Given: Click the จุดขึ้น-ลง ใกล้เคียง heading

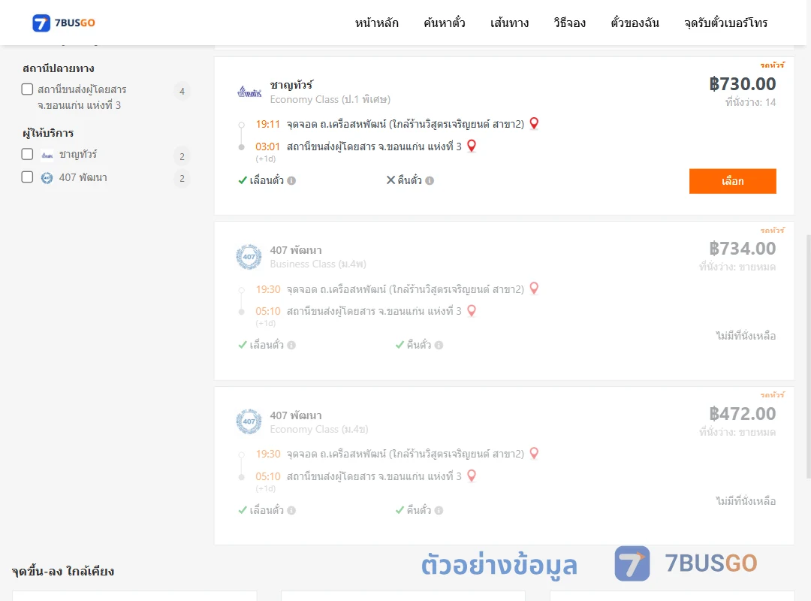Looking at the screenshot, I should coord(63,571).
